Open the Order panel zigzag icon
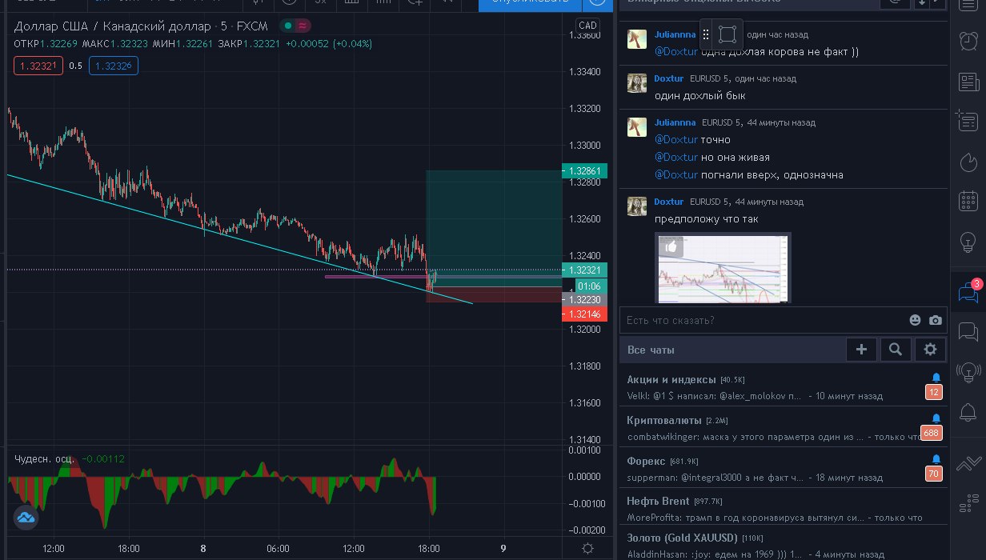Screen dimensions: 986x560 point(968,462)
